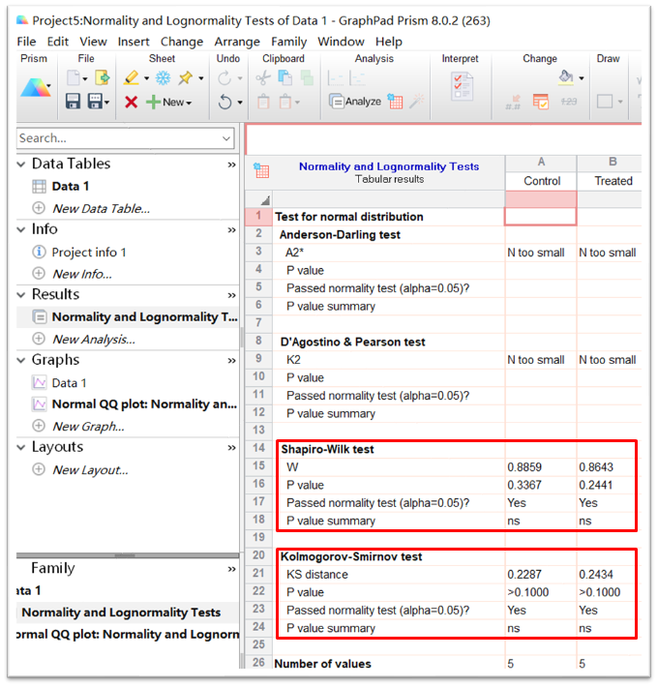Open Data 1 graph under Graphs
658x687 pixels.
click(69, 383)
